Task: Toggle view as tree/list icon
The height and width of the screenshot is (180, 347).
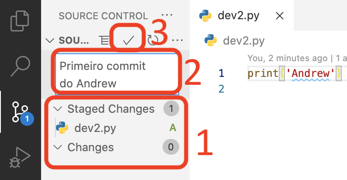Action: [104, 40]
